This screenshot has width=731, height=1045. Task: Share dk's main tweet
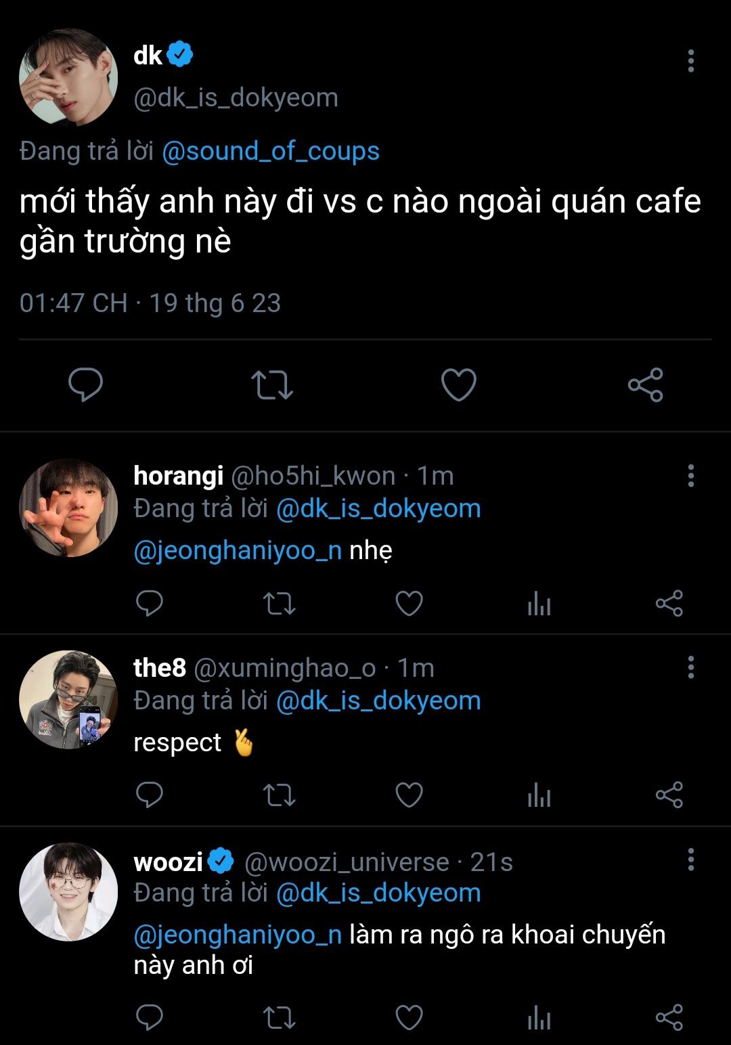[x=646, y=384]
